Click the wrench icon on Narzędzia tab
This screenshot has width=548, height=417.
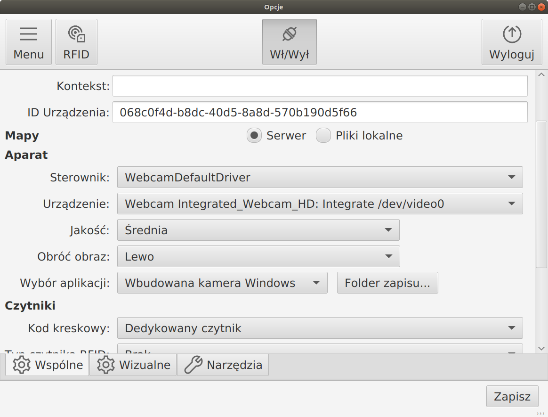(193, 365)
